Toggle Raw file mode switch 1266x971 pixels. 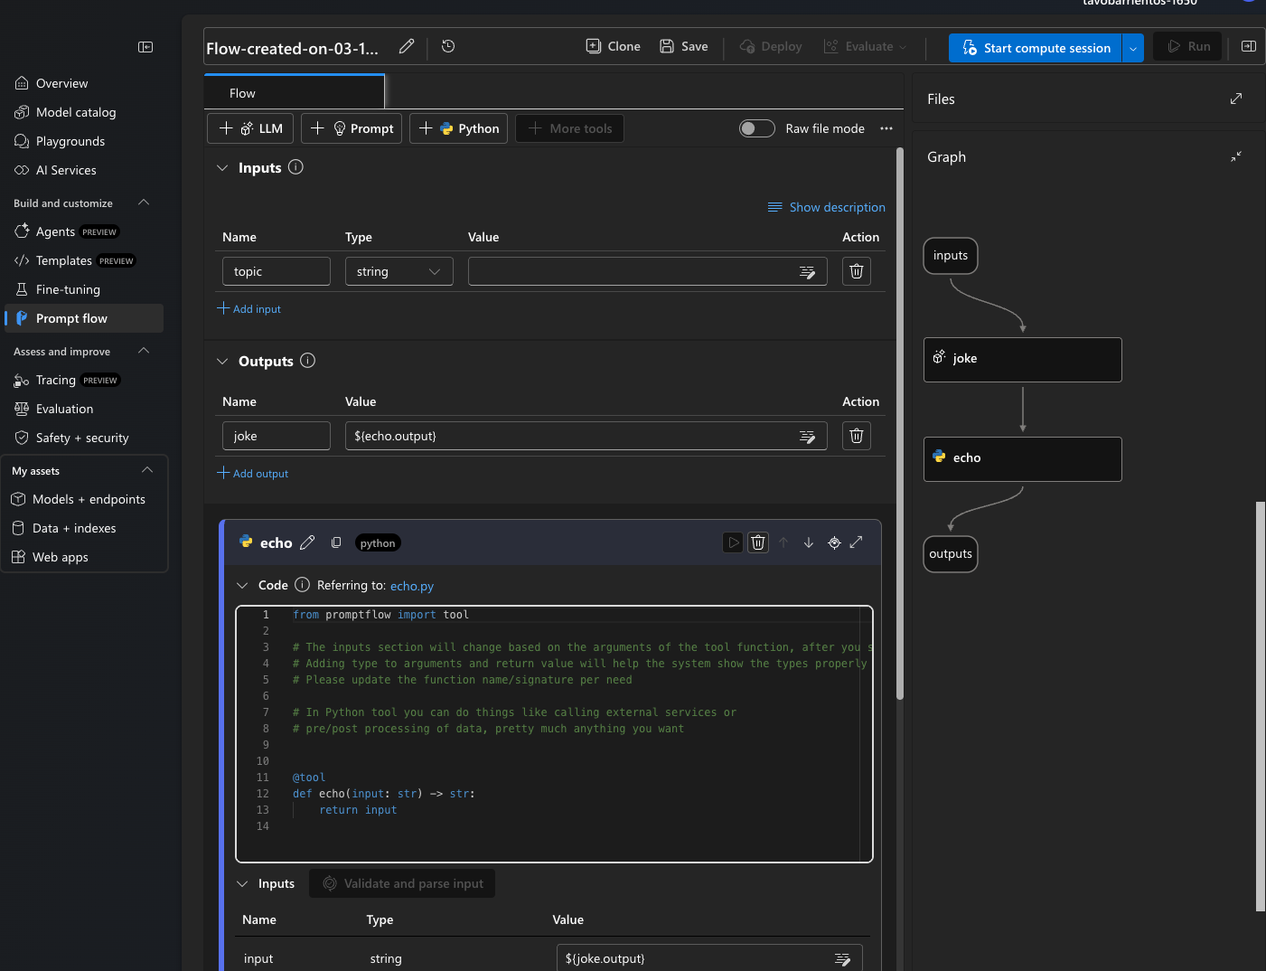pos(757,128)
